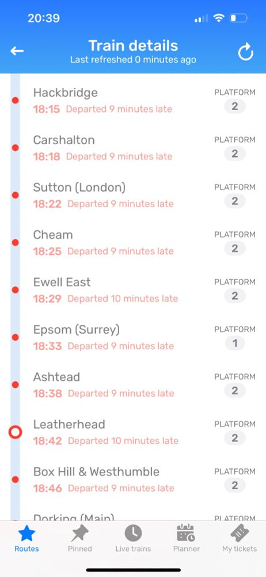Open the My tickets icon
The width and height of the screenshot is (266, 577).
click(240, 539)
